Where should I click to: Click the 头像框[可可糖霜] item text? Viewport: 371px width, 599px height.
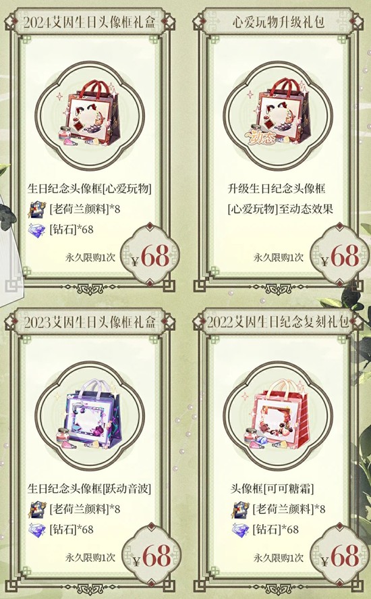pos(272,489)
